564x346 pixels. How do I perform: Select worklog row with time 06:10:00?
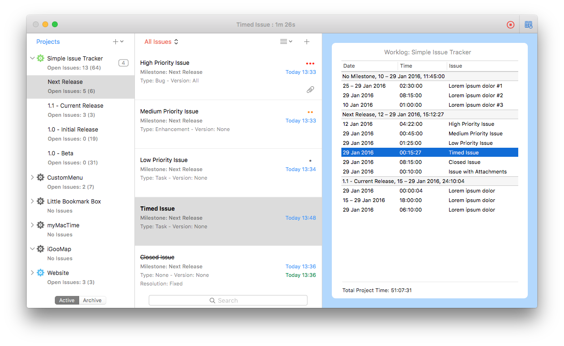click(x=430, y=210)
